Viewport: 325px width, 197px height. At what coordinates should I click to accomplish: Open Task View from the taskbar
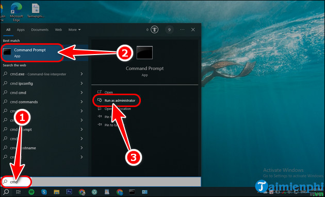[18, 192]
